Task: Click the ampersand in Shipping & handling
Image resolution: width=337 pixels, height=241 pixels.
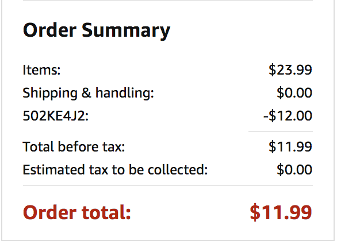Action: click(86, 93)
